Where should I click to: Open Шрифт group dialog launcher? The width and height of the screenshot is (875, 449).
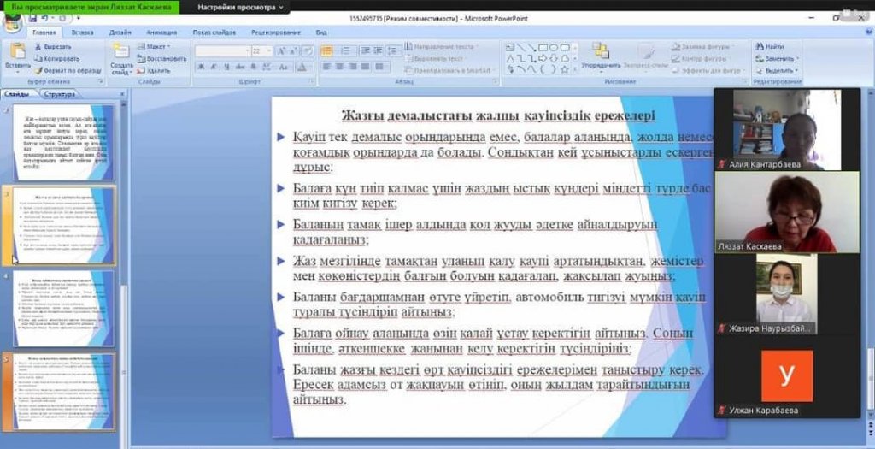point(312,81)
